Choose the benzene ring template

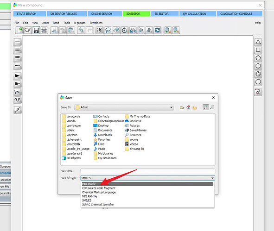click(258, 74)
